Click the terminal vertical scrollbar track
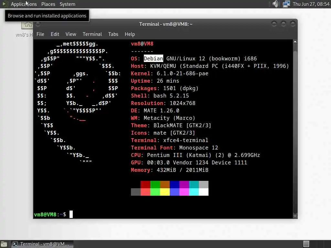 coord(295,129)
